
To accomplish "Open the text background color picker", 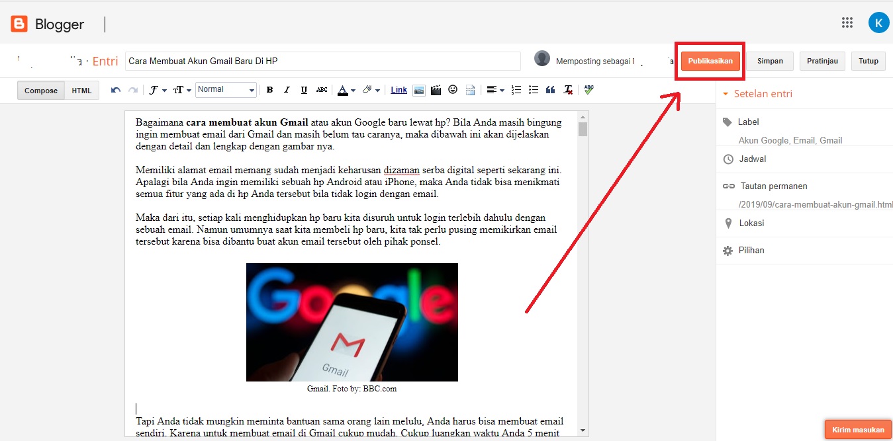I will (371, 90).
